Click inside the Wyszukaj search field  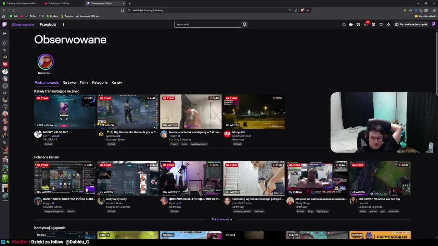pyautogui.click(x=207, y=24)
